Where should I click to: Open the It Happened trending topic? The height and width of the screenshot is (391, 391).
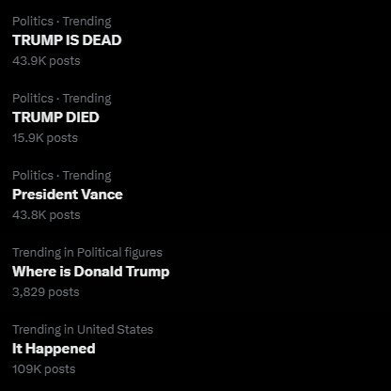click(54, 349)
